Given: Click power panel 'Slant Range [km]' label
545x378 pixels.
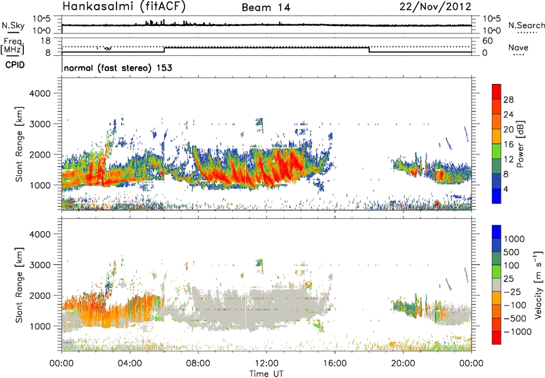Looking at the screenshot, I should pyautogui.click(x=19, y=144).
